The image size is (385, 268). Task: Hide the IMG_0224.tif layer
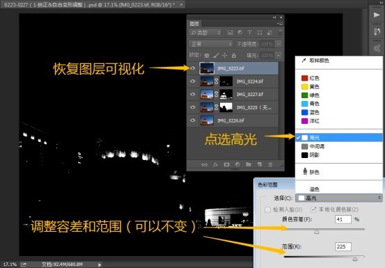(193, 81)
